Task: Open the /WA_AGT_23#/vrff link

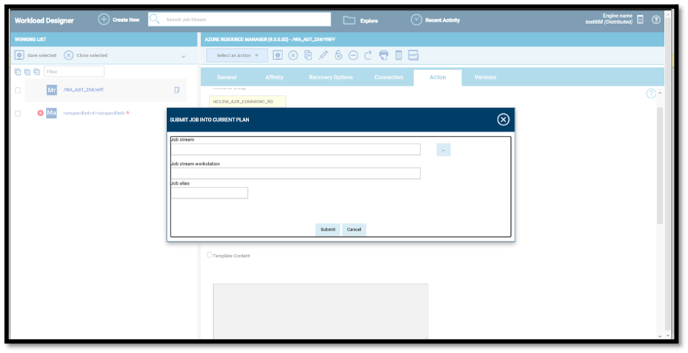Action: (x=84, y=89)
